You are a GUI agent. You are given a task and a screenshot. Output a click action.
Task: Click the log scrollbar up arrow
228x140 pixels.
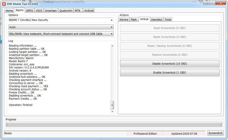(112, 46)
